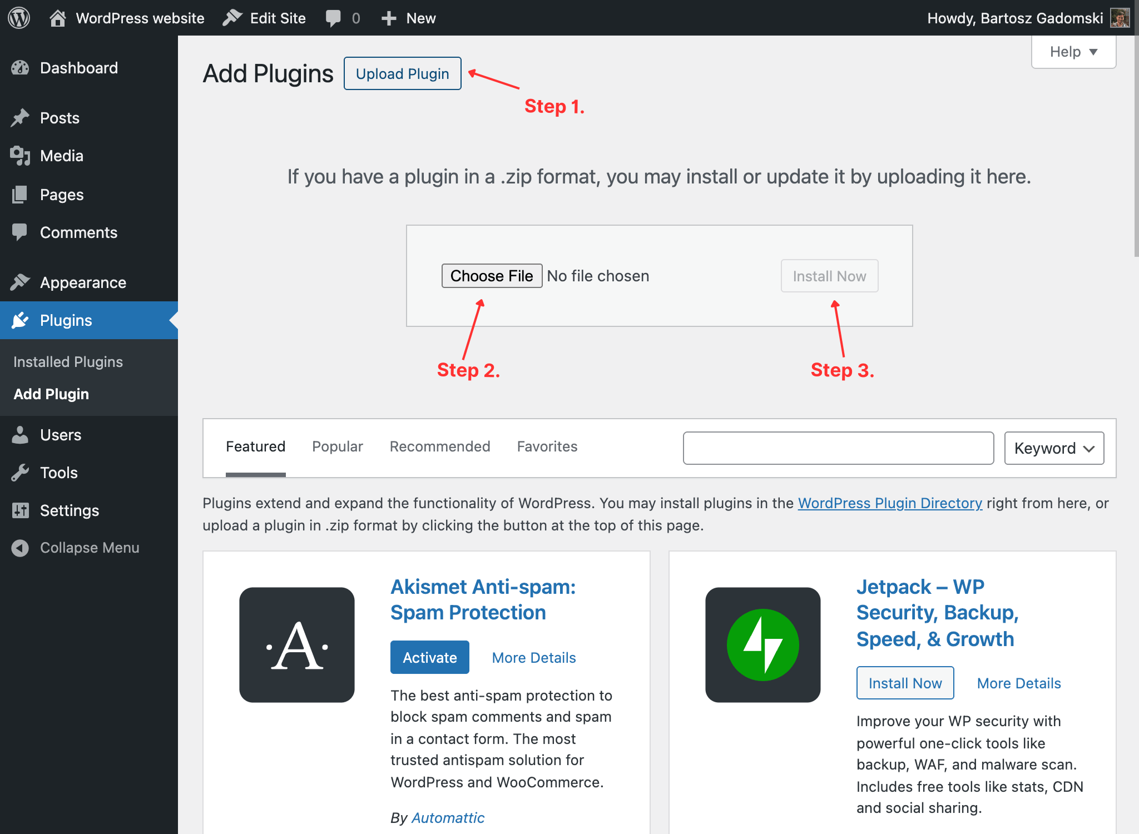The width and height of the screenshot is (1139, 834).
Task: Click the Comments bubble icon in sidebar
Action: coord(20,232)
